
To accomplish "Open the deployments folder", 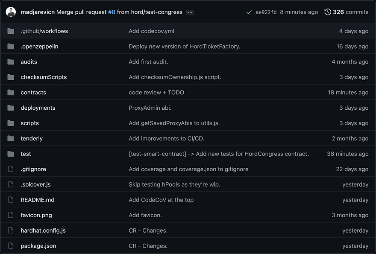I will click(38, 108).
